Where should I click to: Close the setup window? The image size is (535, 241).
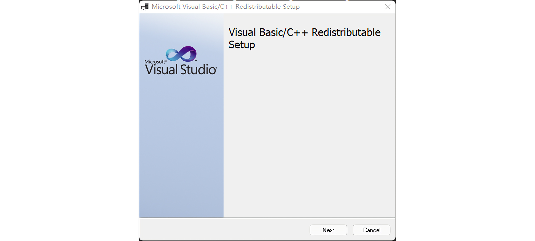click(x=388, y=7)
